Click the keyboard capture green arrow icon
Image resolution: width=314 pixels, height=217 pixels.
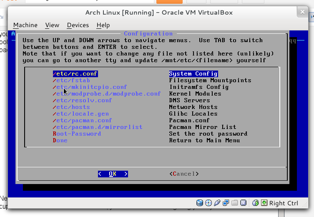pyautogui.click(x=264, y=203)
